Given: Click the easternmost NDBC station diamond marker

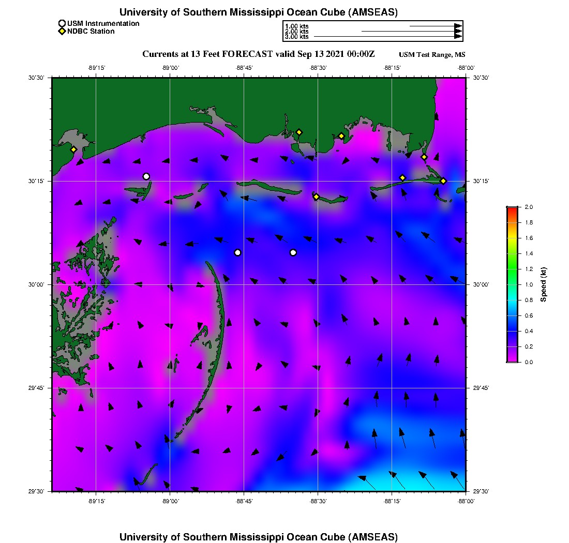Looking at the screenshot, I should pos(443,181).
